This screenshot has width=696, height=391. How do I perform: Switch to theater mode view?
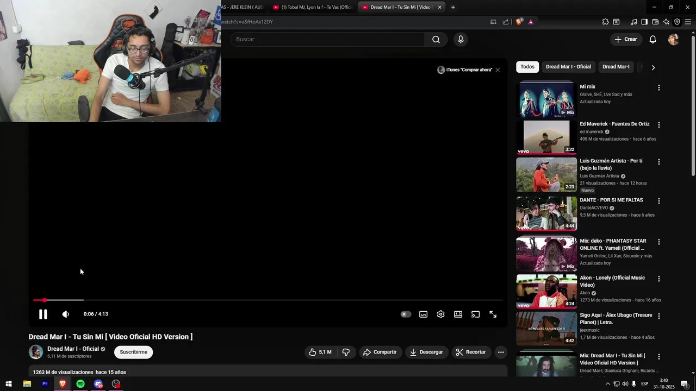(458, 314)
